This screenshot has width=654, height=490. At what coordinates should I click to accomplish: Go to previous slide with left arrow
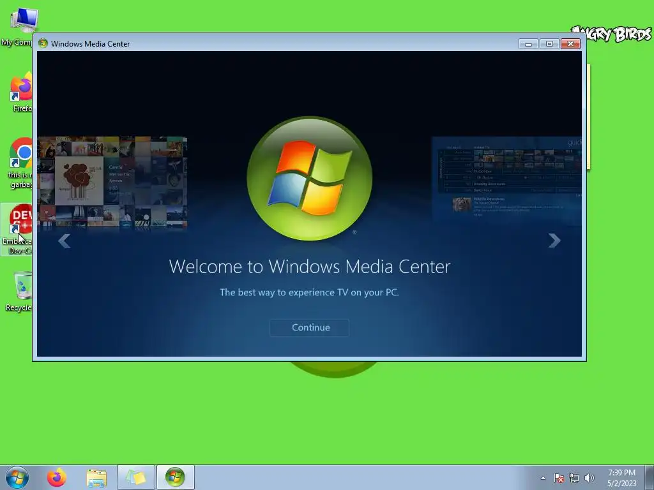(x=65, y=241)
